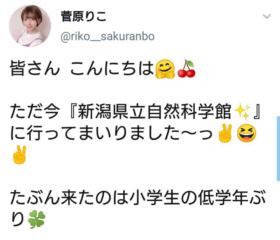Screen dimensions: 280x240
Task: Tap the four-leaf clover emoji
Action: tap(37, 219)
